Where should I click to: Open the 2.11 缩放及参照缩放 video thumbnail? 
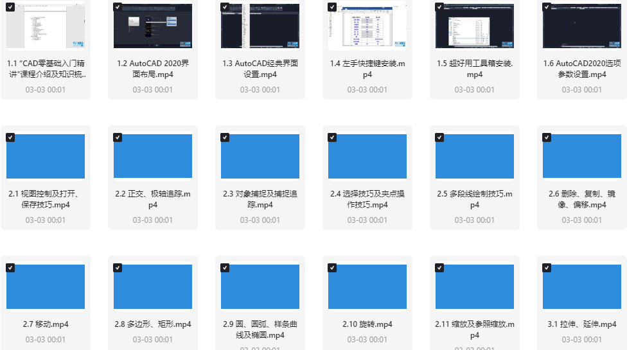pyautogui.click(x=475, y=286)
